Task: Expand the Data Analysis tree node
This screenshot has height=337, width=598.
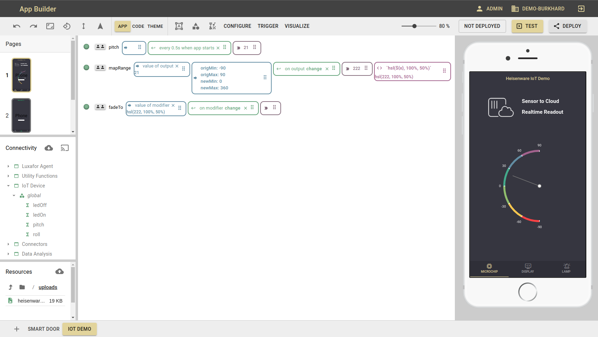Action: coord(8,254)
